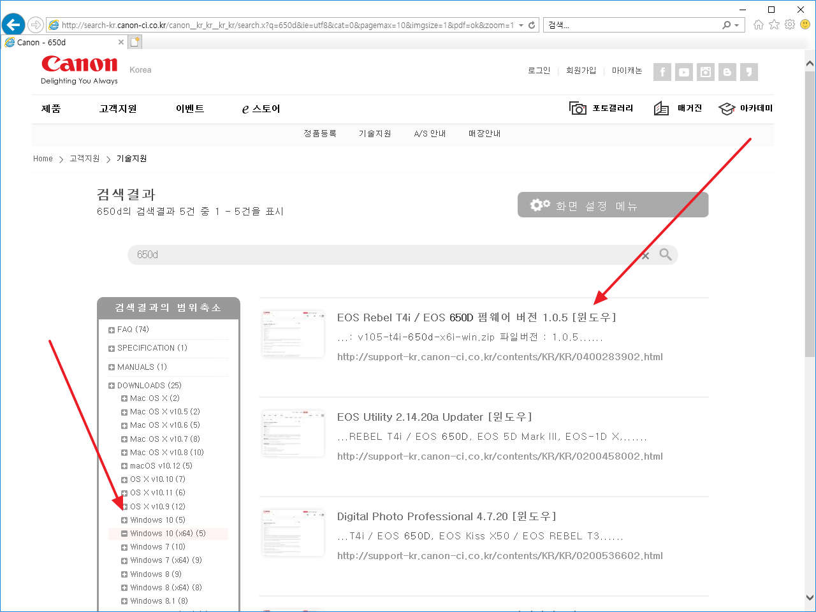Viewport: 816px width, 612px height.
Task: Click the 회원가입 link
Action: pyautogui.click(x=581, y=70)
